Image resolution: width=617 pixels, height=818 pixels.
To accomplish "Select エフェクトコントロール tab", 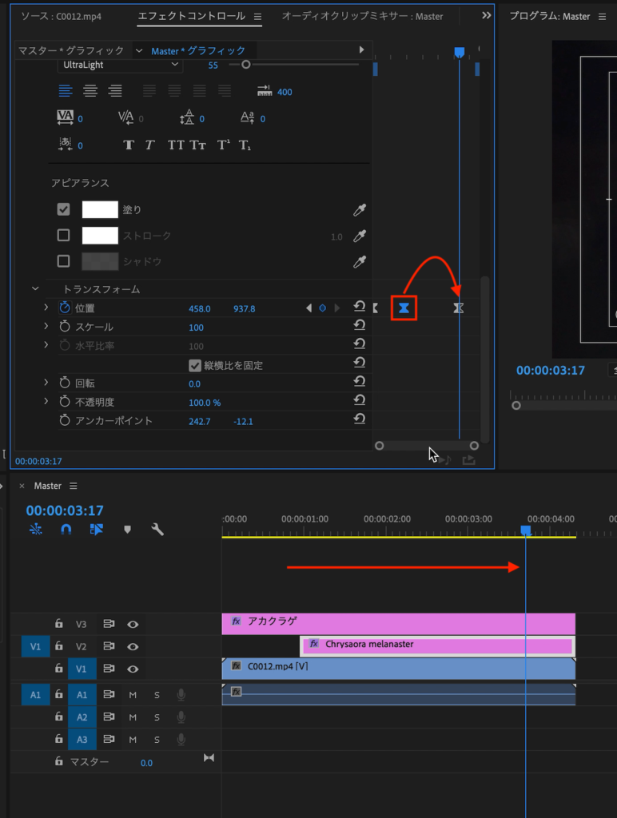I will [192, 16].
